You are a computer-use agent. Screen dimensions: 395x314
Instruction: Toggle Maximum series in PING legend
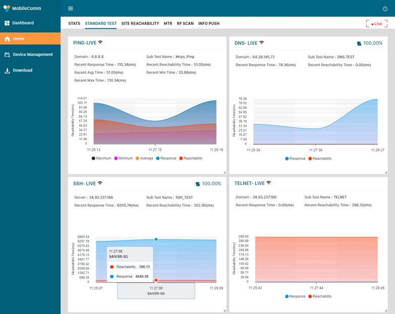click(101, 158)
